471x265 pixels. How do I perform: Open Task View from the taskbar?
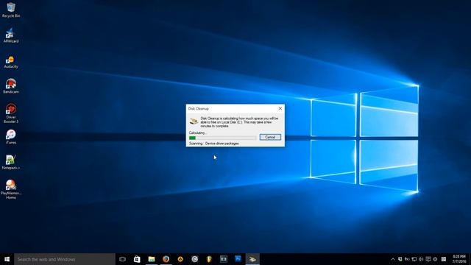point(122,259)
